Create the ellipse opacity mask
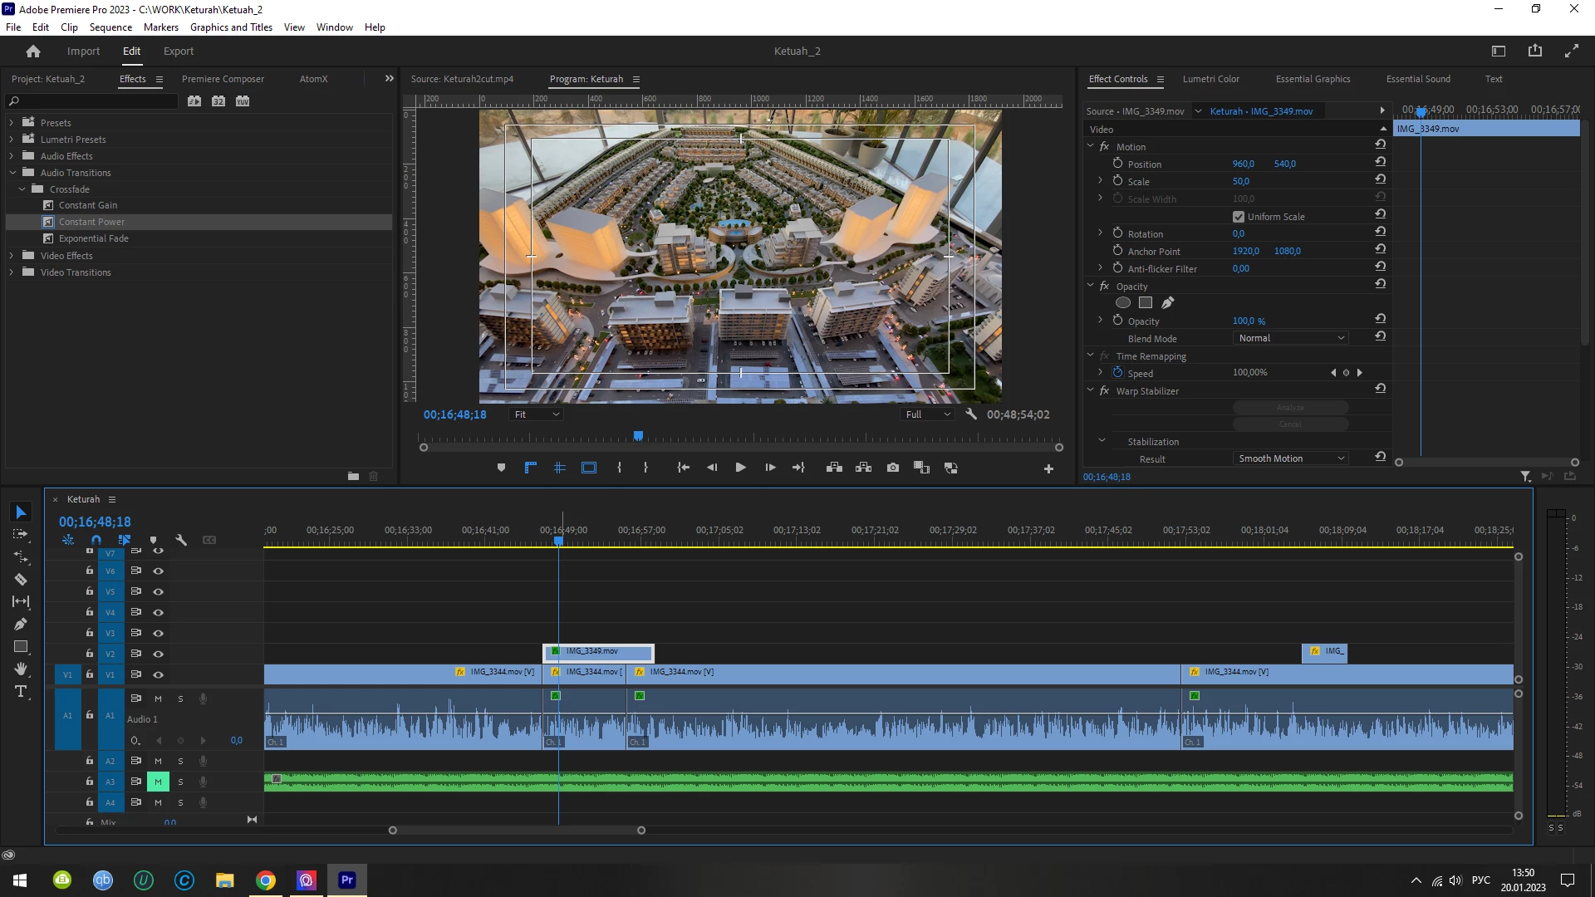1595x897 pixels. click(1123, 303)
